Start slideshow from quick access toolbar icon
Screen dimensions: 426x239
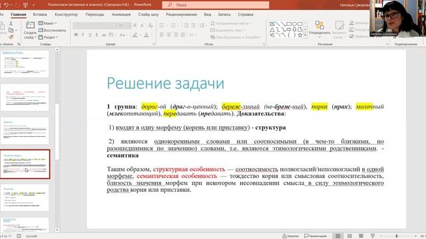[25, 5]
